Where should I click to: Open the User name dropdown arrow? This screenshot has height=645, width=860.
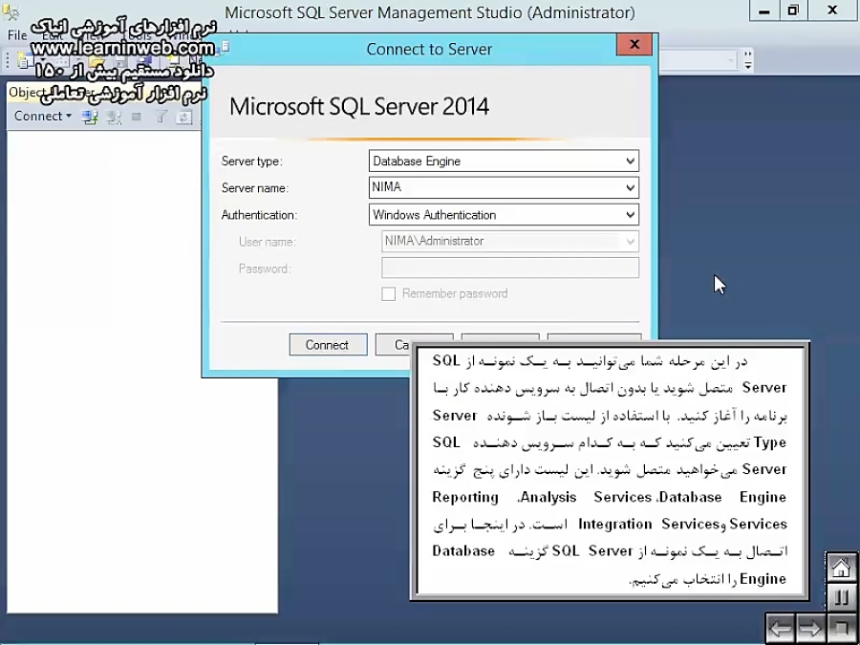click(x=631, y=242)
